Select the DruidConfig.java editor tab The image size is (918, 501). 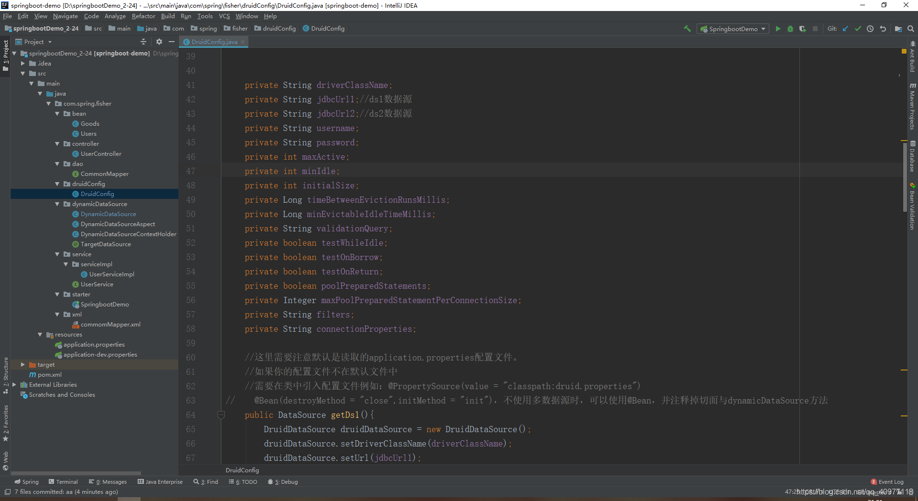tap(214, 42)
